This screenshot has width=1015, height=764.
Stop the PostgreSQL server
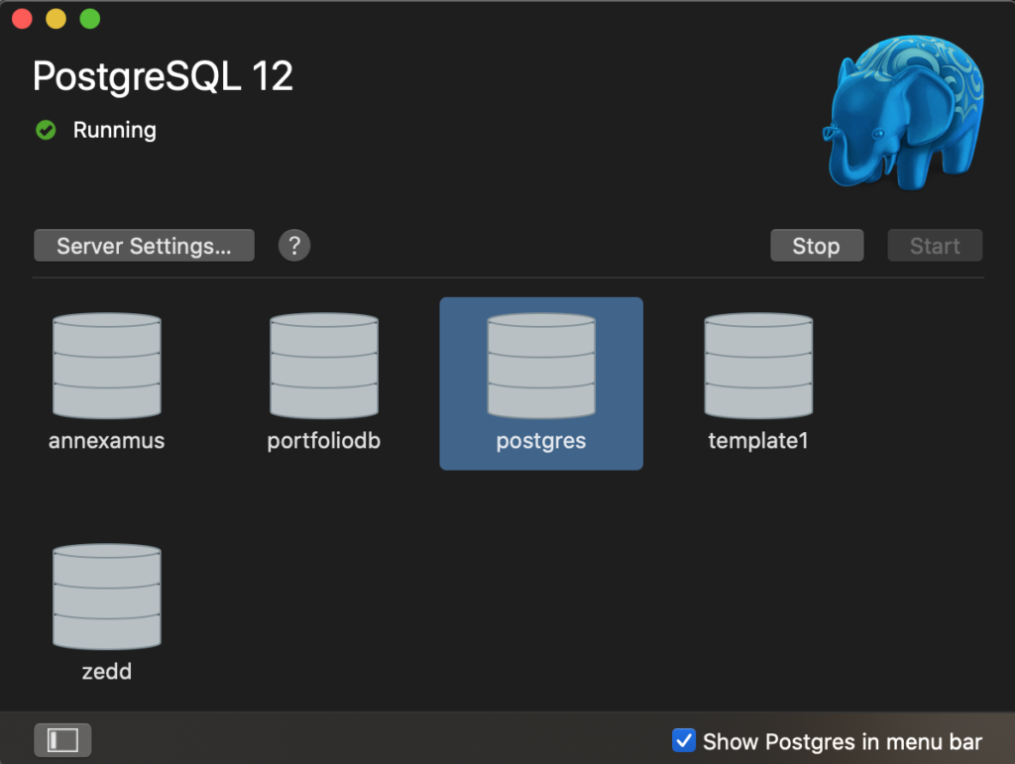(817, 246)
